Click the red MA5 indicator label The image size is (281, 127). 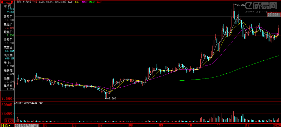[99, 2]
